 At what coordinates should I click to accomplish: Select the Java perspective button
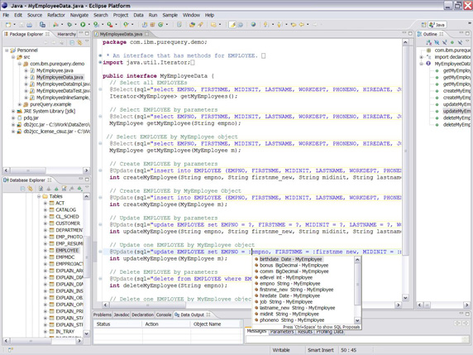437,25
